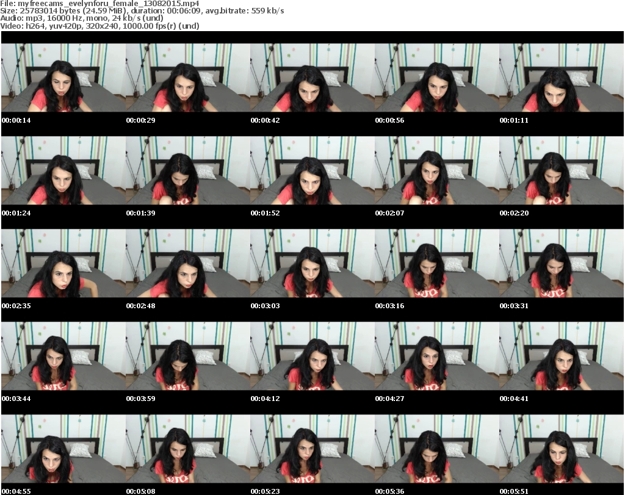This screenshot has width=625, height=495.
Task: Select the frame at 00:04:55
Action: [x=63, y=449]
